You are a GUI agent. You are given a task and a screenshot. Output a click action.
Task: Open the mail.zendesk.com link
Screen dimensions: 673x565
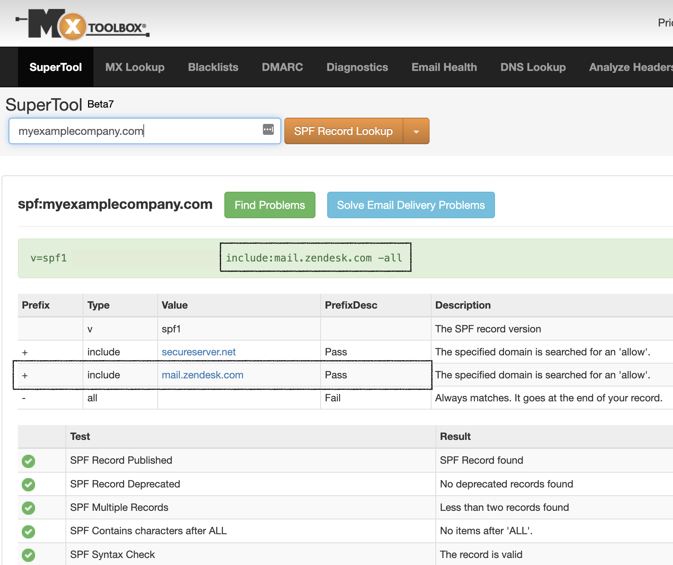click(203, 375)
